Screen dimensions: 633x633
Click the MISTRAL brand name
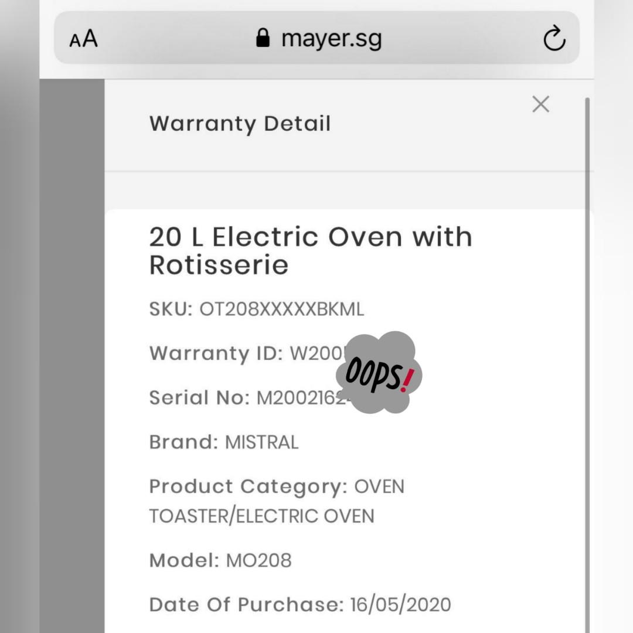[261, 442]
